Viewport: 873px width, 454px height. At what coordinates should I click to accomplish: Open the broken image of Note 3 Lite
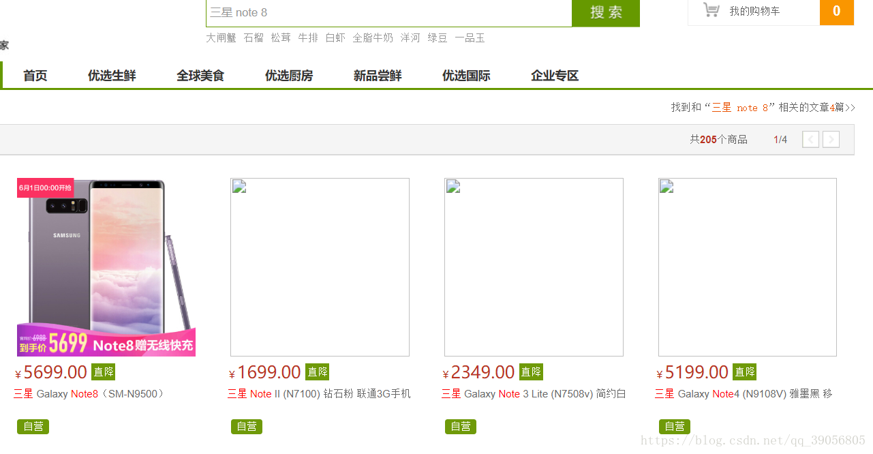pos(534,267)
